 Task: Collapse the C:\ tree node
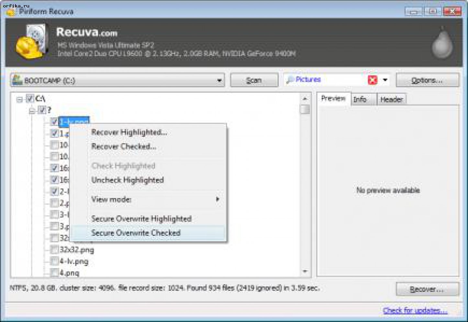tap(20, 99)
